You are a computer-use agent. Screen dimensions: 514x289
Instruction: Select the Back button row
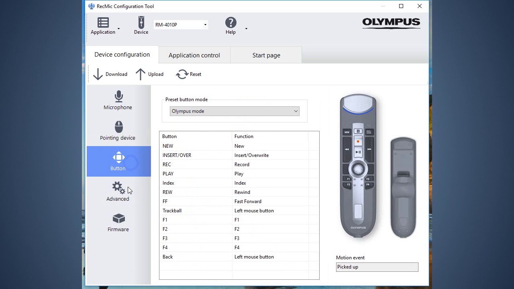coord(239,257)
